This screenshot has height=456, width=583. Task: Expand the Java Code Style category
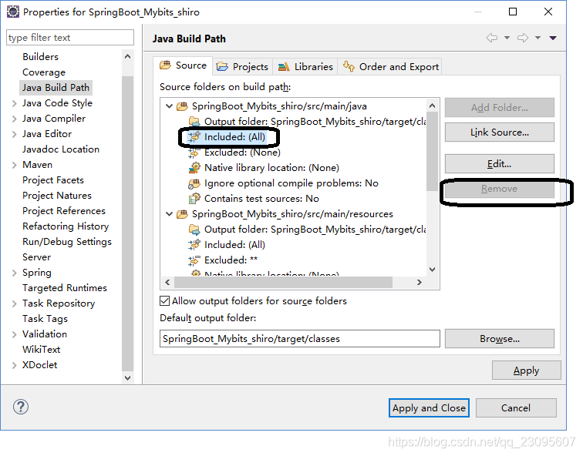click(x=14, y=103)
